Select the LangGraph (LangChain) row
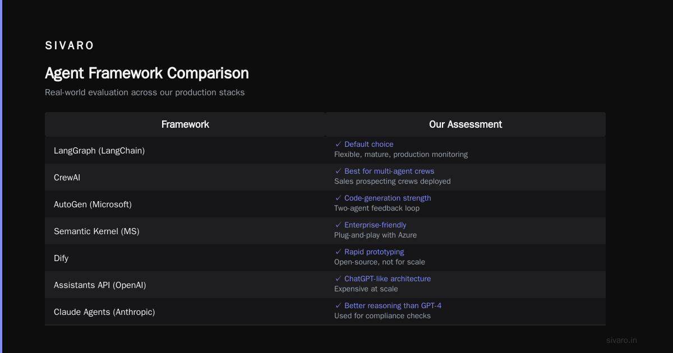The width and height of the screenshot is (673, 353). click(325, 150)
